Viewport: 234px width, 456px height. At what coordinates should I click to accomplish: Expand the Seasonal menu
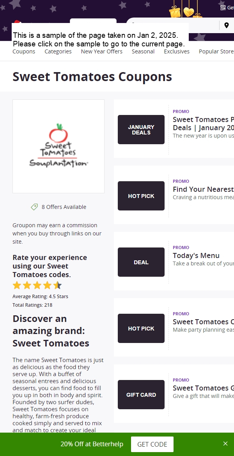pyautogui.click(x=143, y=51)
